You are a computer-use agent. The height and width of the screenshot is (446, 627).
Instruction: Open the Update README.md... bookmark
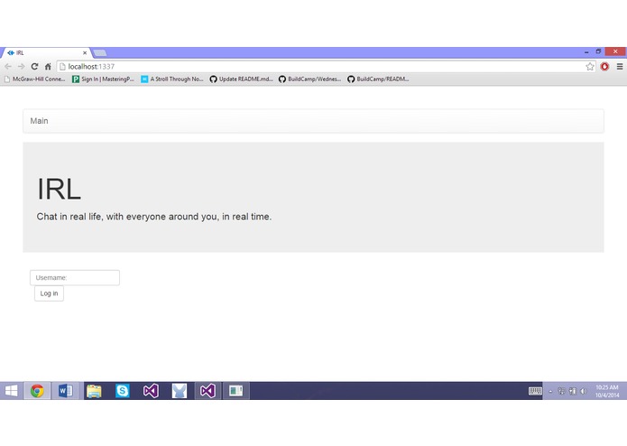tap(242, 79)
